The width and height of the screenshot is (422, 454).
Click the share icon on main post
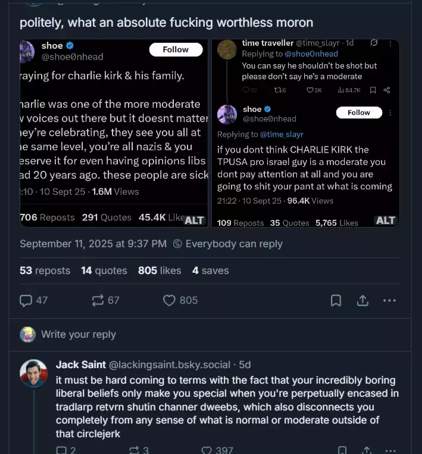(362, 300)
